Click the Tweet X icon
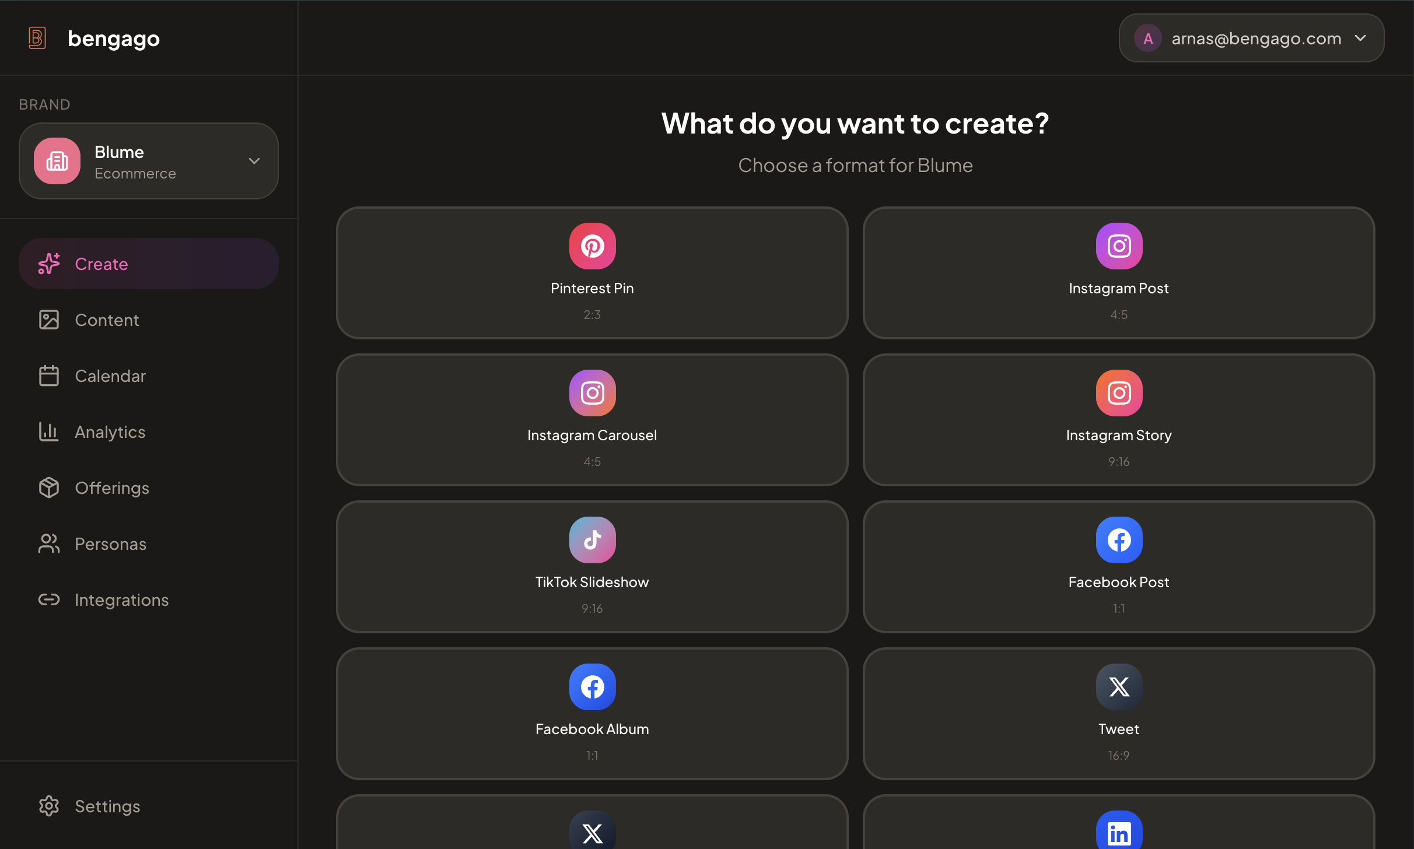Screen dimensions: 1414x849 click(x=1118, y=687)
